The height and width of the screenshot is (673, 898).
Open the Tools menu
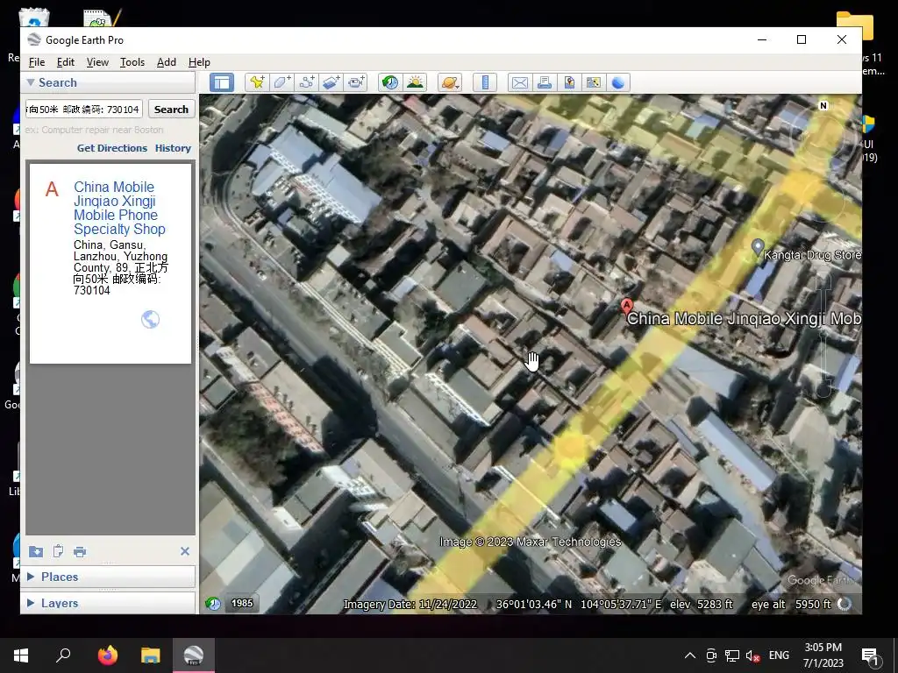(x=132, y=62)
